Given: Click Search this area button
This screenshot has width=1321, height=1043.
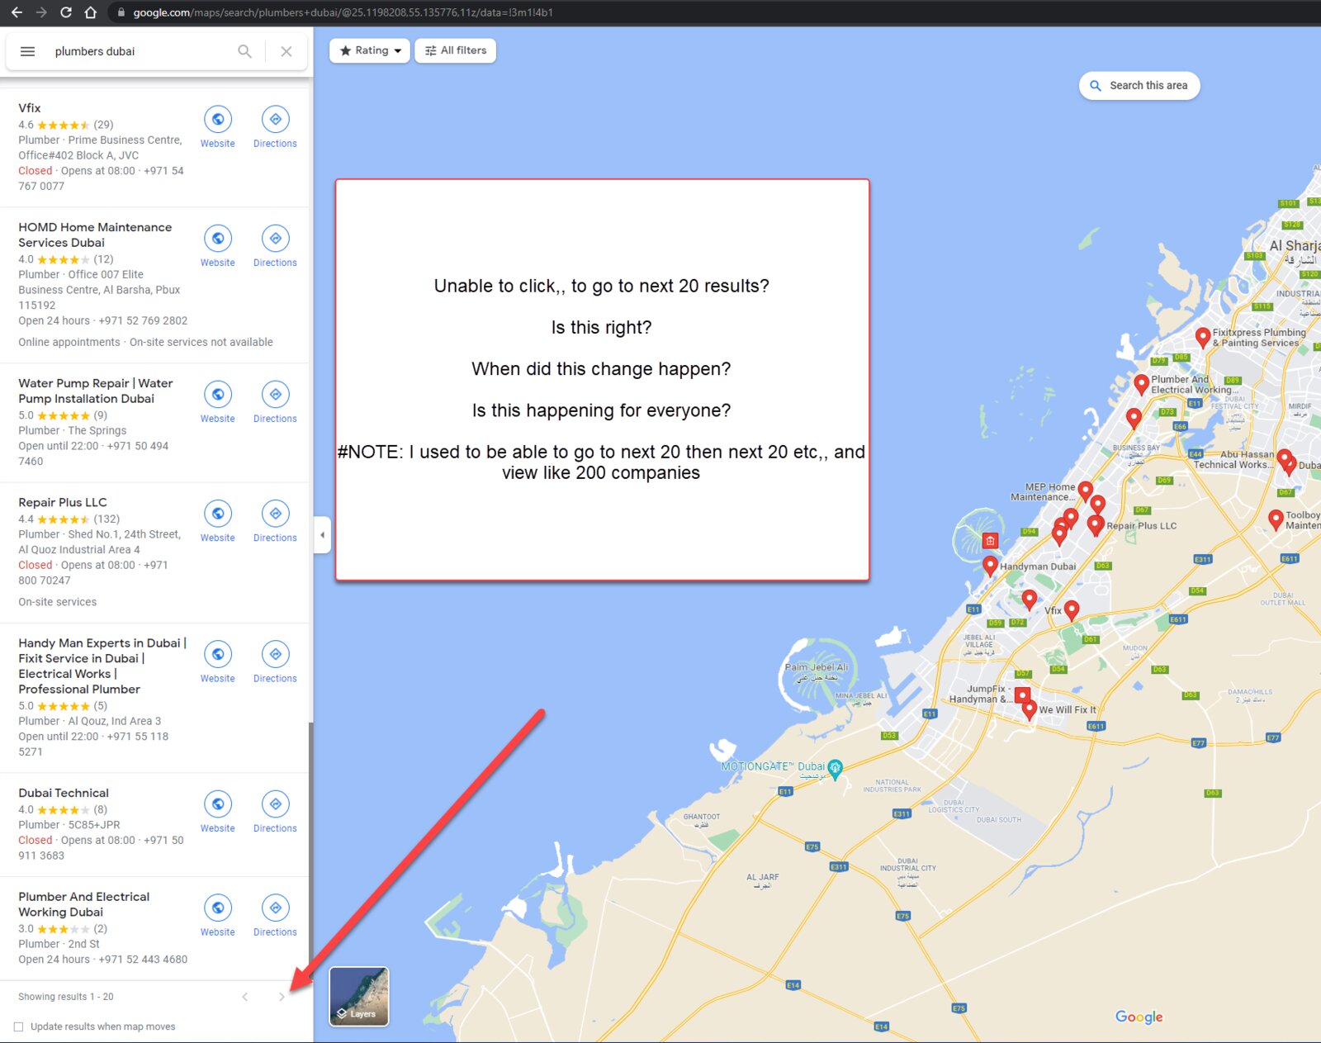Looking at the screenshot, I should coord(1139,85).
